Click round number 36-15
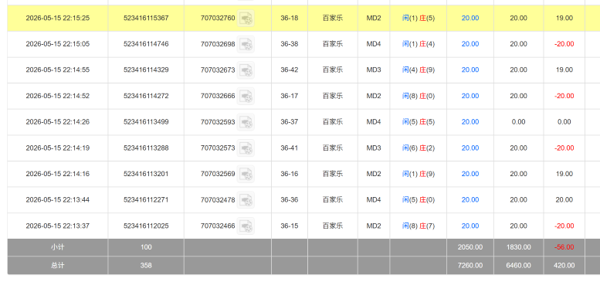The image size is (600, 282). 290,226
